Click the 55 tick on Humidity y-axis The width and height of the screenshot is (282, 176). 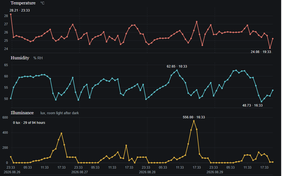6,88
